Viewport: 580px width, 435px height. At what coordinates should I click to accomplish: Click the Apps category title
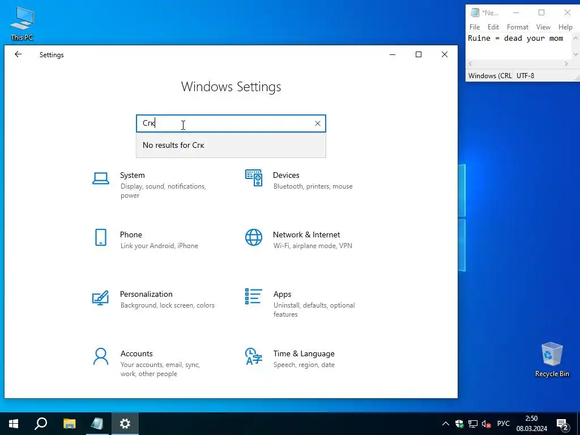[282, 295]
